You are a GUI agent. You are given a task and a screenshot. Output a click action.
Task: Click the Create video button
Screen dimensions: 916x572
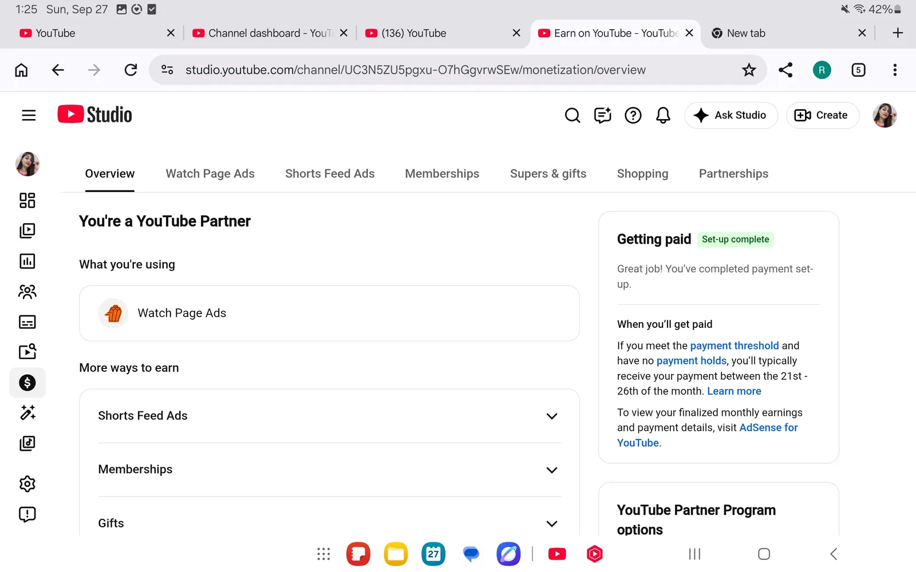[x=823, y=116]
